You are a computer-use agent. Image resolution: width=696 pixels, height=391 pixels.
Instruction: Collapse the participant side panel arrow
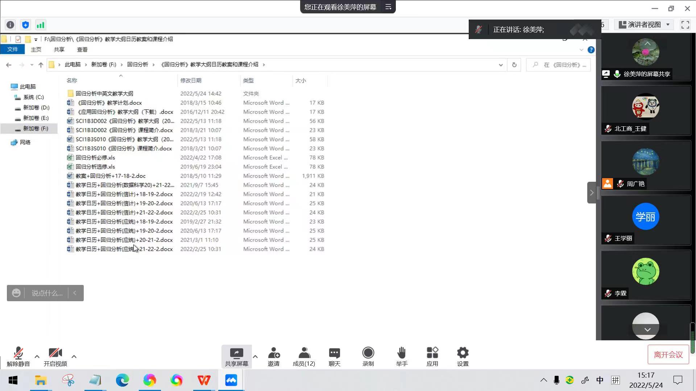(592, 193)
